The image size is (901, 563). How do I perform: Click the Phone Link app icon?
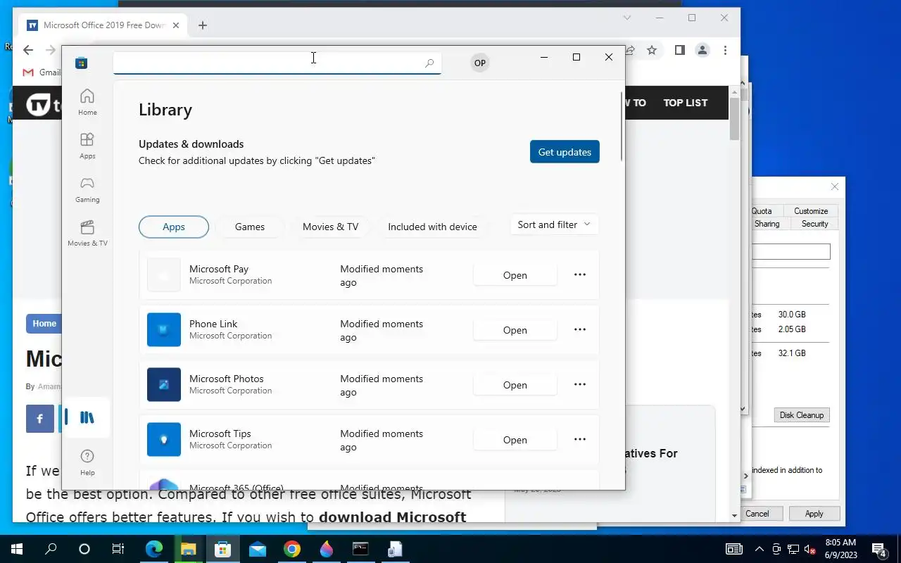164,330
